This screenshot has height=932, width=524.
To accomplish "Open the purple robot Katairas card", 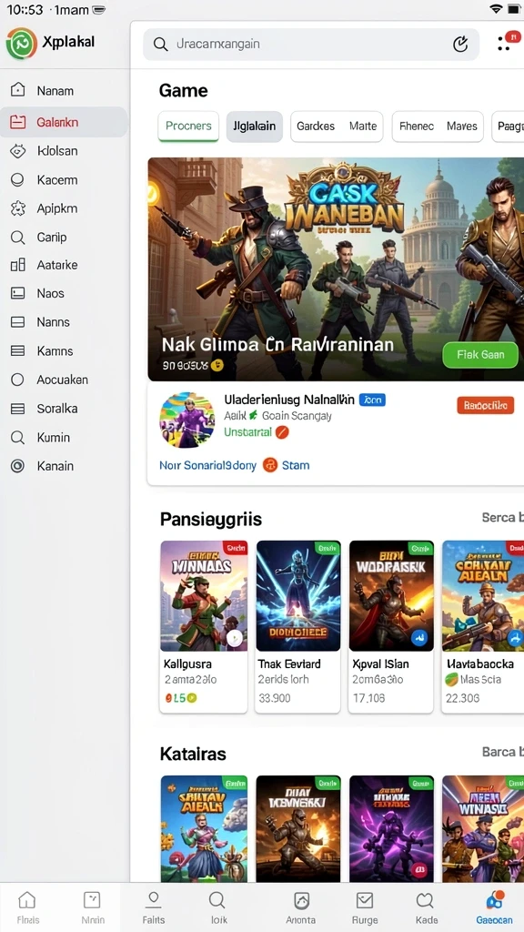I will pyautogui.click(x=391, y=828).
